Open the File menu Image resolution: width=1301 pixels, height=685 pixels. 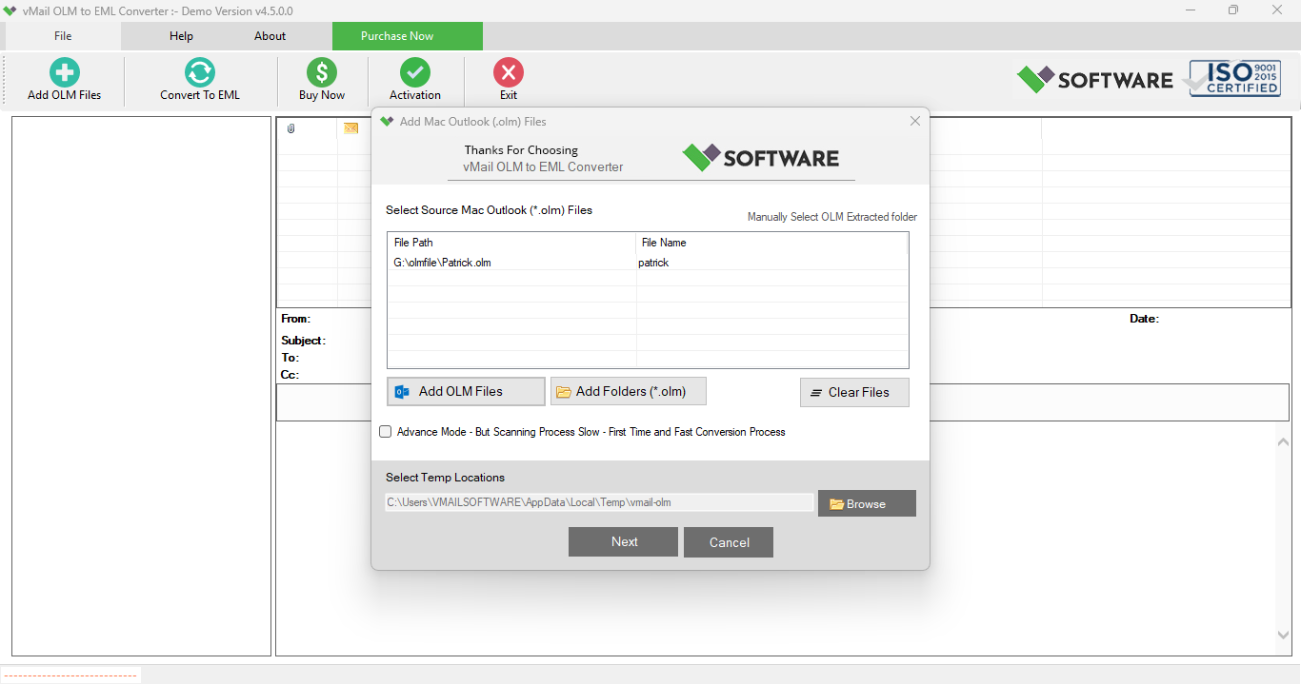click(x=62, y=35)
